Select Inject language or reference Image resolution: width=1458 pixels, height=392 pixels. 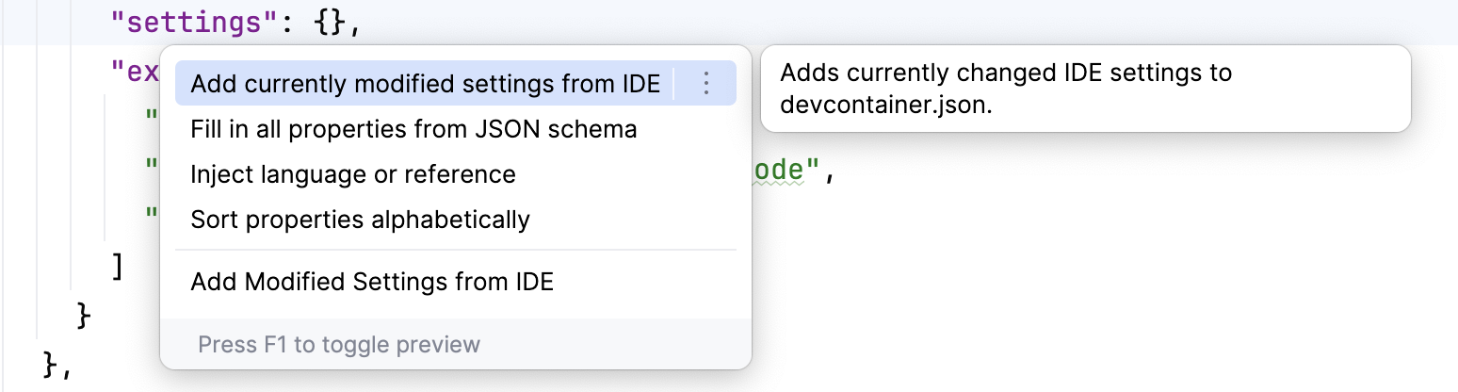353,174
